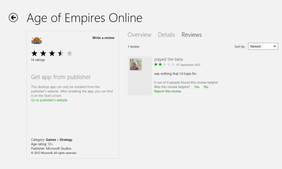Select the Reviews tab

coord(192,35)
